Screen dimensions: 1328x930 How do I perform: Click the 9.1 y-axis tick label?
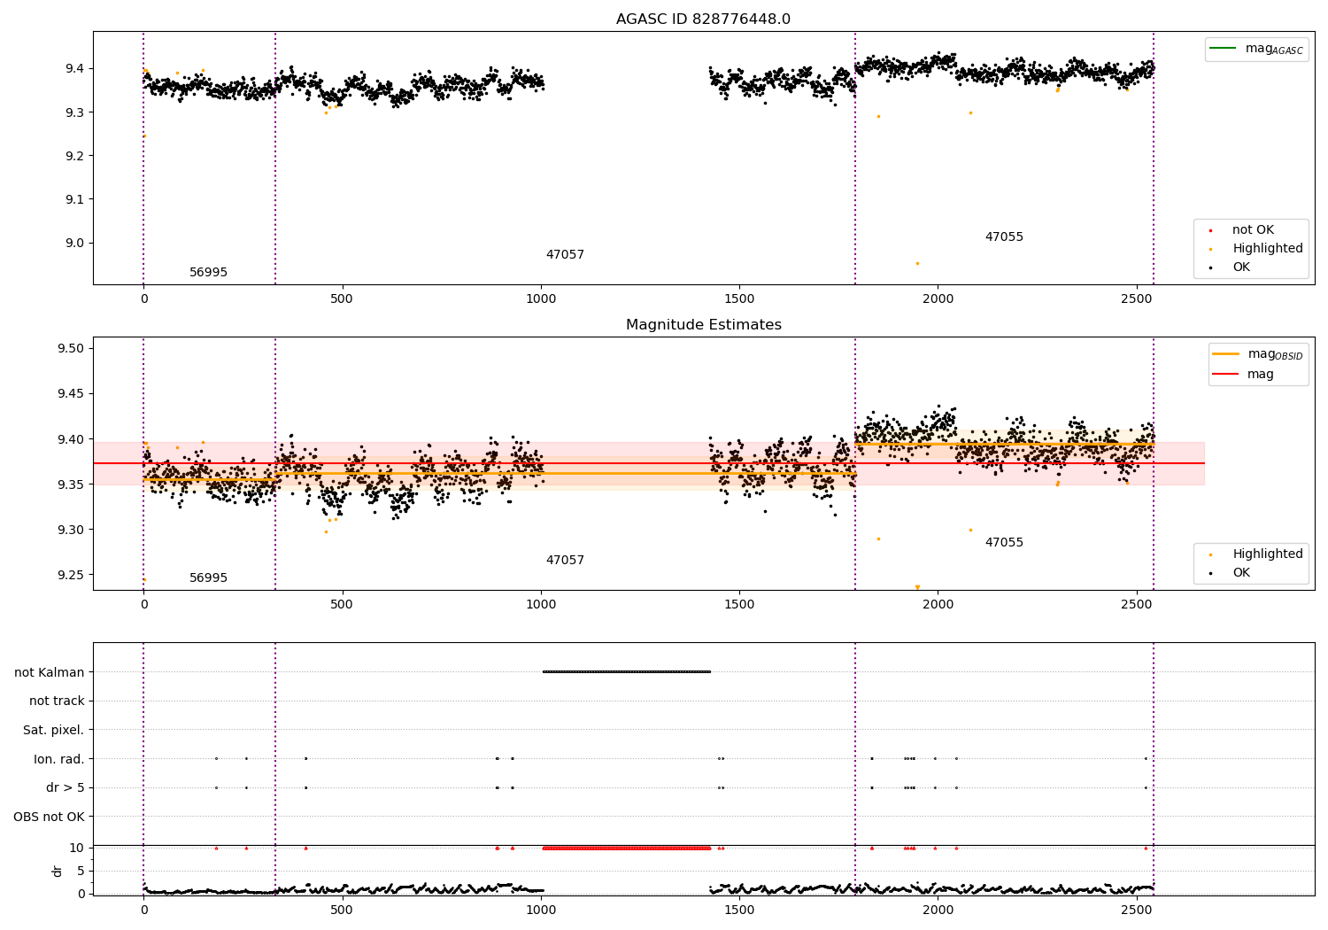[73, 199]
